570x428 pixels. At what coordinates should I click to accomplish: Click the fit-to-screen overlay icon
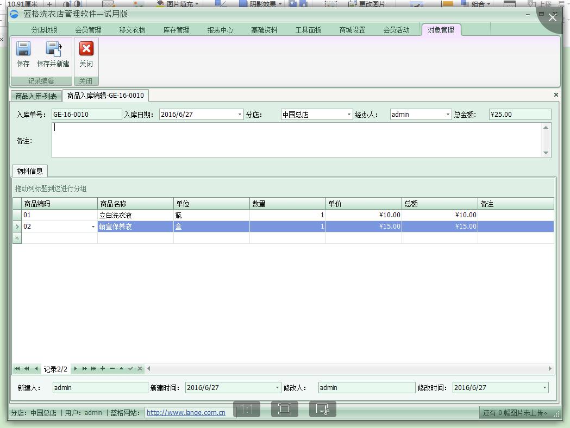[285, 410]
